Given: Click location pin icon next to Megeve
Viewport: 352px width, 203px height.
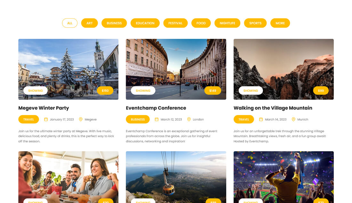Looking at the screenshot, I should [81, 119].
